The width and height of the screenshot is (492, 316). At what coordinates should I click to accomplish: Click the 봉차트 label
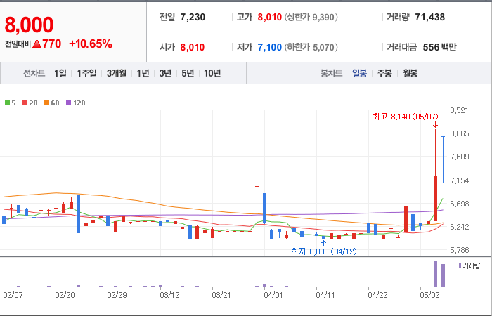click(x=331, y=73)
